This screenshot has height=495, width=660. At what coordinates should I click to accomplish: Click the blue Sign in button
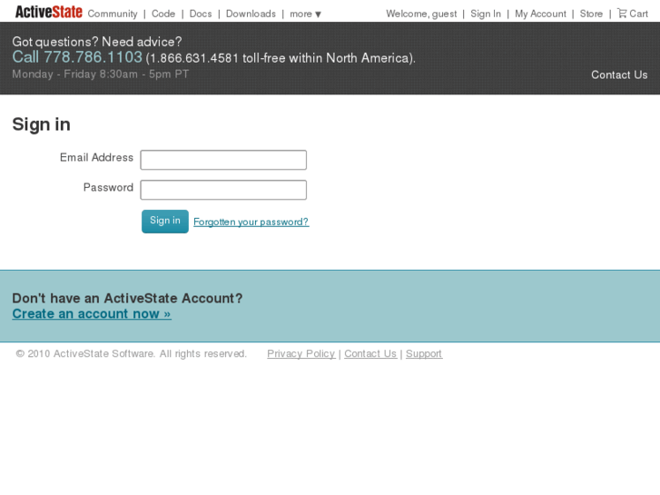click(165, 222)
